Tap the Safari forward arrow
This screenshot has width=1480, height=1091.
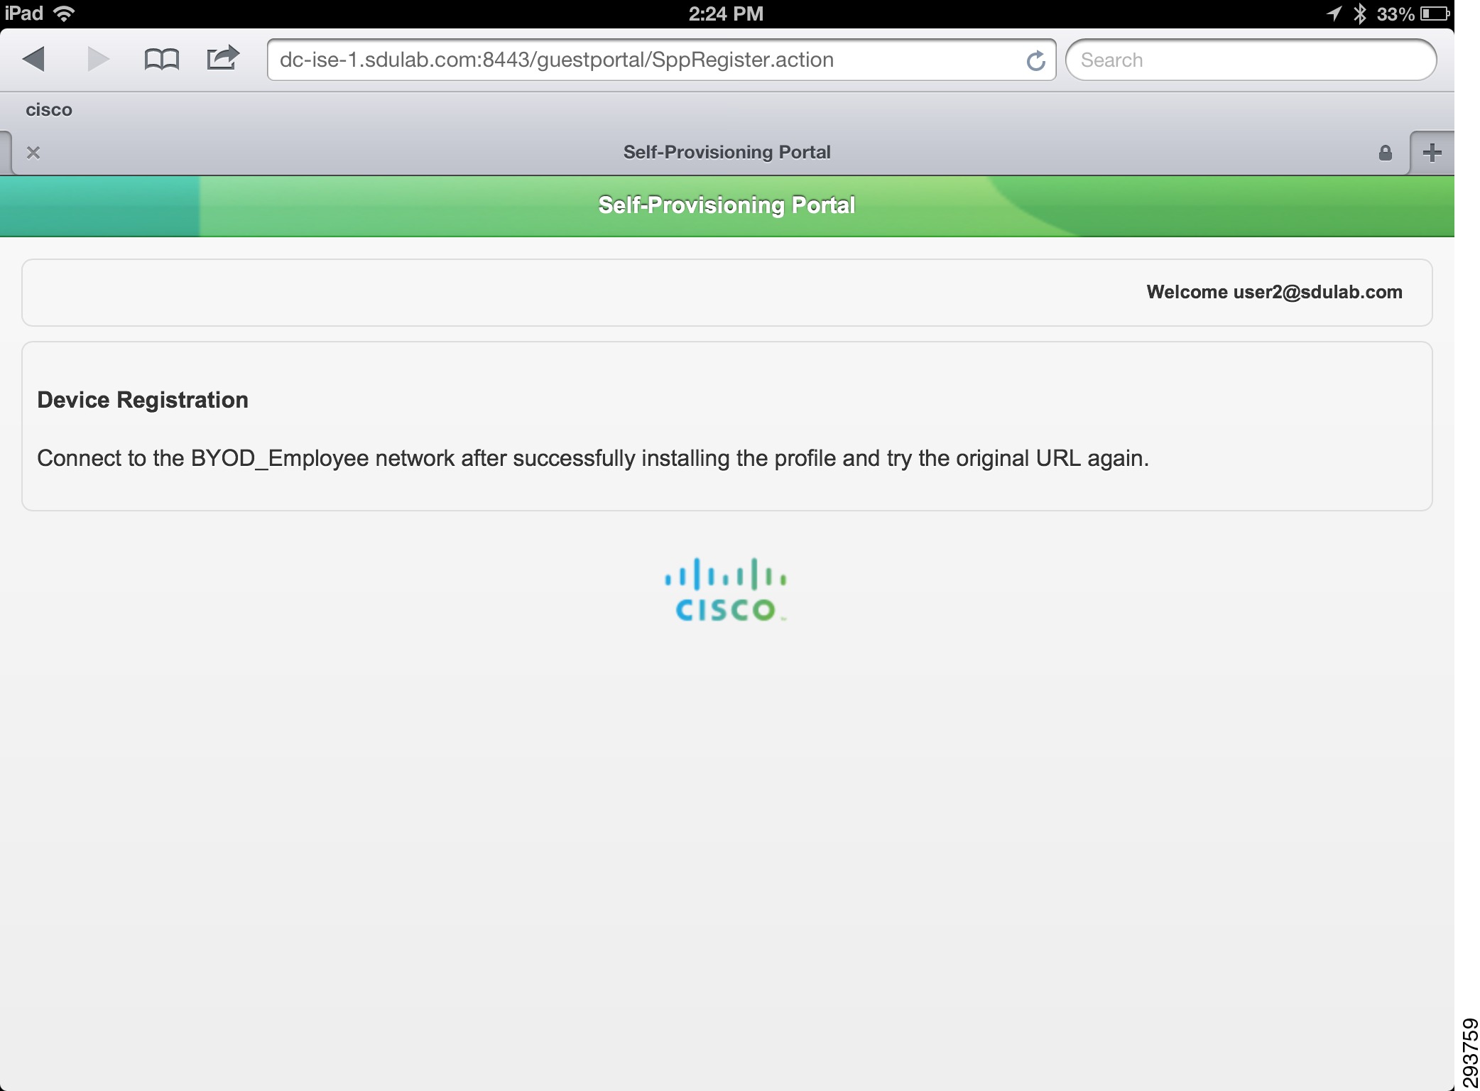[98, 59]
